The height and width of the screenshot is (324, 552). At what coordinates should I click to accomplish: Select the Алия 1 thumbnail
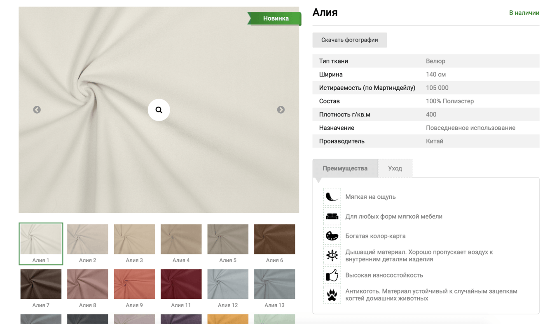point(41,239)
